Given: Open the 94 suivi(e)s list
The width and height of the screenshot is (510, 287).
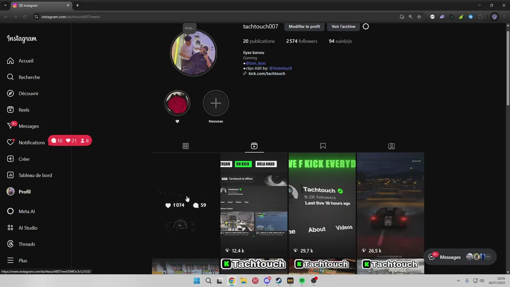Looking at the screenshot, I should tap(340, 41).
